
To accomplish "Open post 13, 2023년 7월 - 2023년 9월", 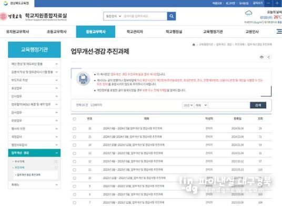I will 133,153.
